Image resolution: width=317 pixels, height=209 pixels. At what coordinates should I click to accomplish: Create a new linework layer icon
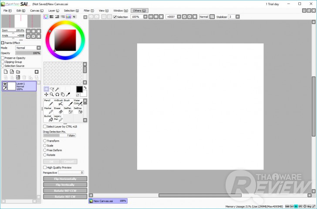[12, 72]
